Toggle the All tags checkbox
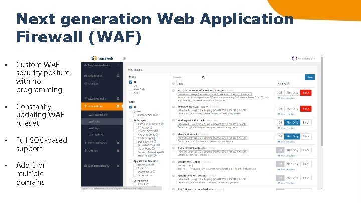The width and height of the screenshot is (361, 203). tap(131, 107)
